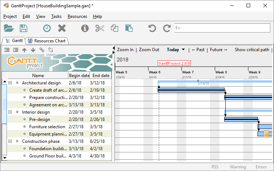The width and height of the screenshot is (274, 171).
Task: Click the Pre-design task bar in the chart
Action: tap(241, 119)
